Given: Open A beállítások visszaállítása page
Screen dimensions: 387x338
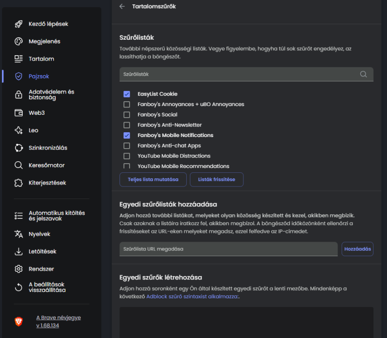Looking at the screenshot, I should pos(47,287).
